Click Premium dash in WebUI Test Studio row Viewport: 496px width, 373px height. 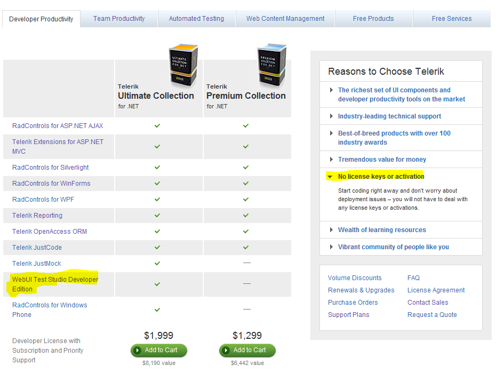click(x=247, y=283)
